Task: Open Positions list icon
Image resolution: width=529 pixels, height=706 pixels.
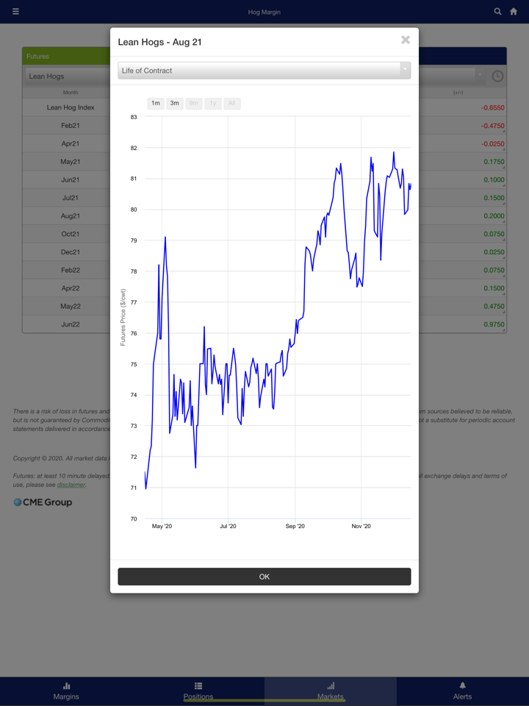Action: [198, 685]
